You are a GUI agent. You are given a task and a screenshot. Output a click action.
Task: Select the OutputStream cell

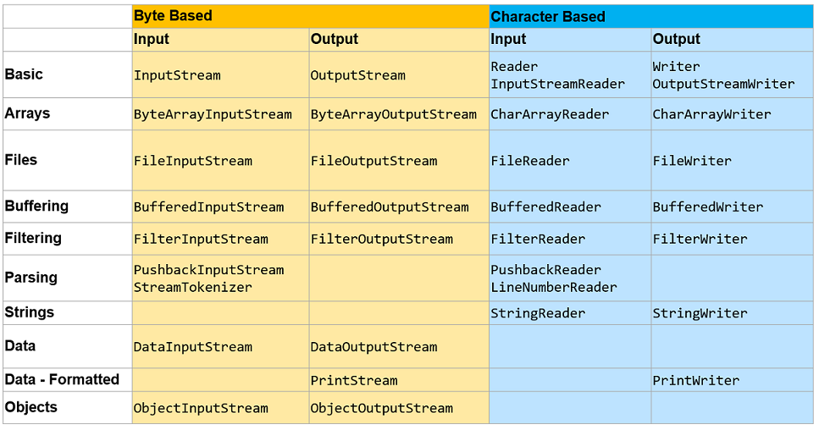pyautogui.click(x=357, y=75)
